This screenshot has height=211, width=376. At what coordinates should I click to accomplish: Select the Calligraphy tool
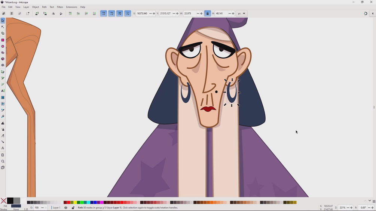coord(3,84)
